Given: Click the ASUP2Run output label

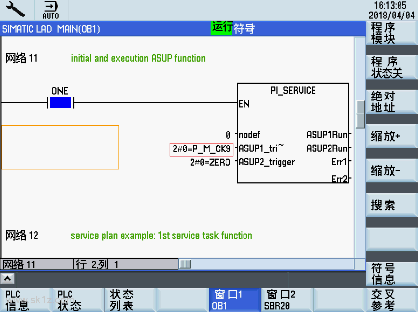Looking at the screenshot, I should point(327,148).
